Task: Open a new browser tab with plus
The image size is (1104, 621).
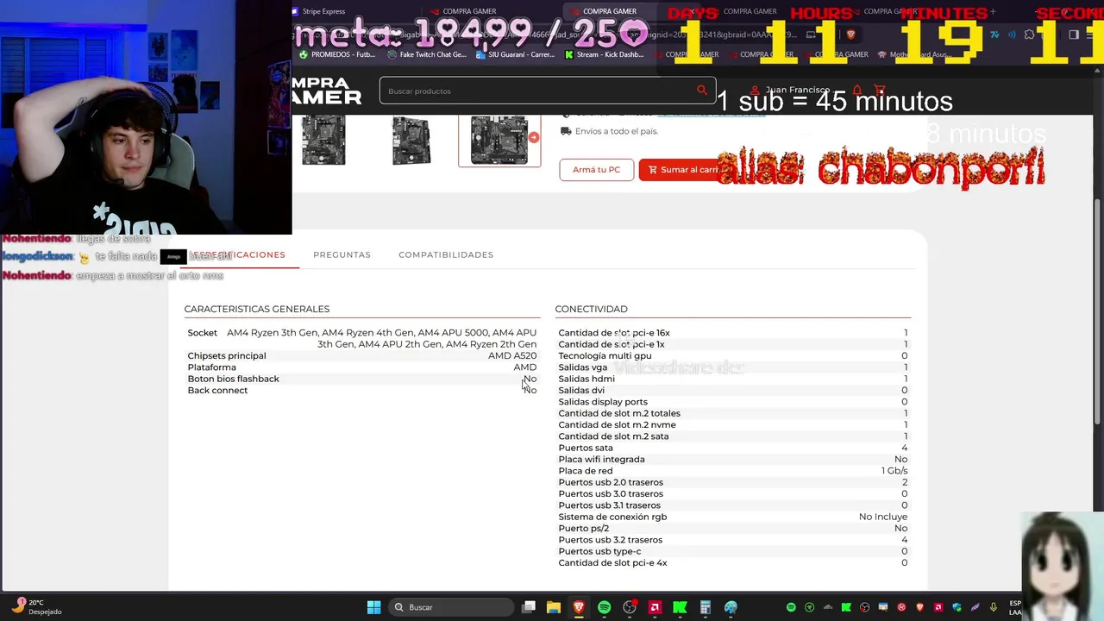Action: (993, 11)
